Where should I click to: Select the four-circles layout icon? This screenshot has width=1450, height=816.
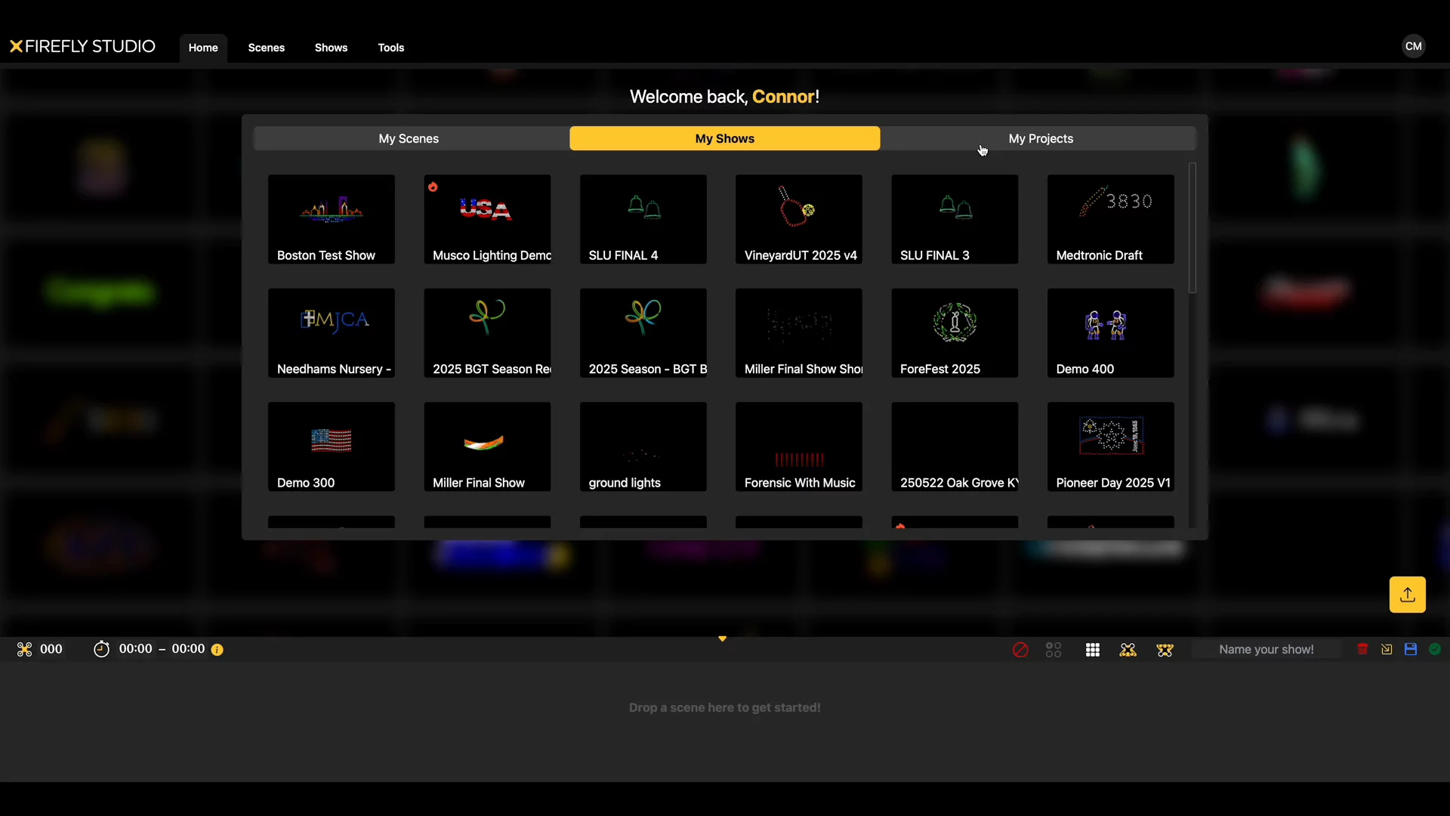tap(1054, 650)
